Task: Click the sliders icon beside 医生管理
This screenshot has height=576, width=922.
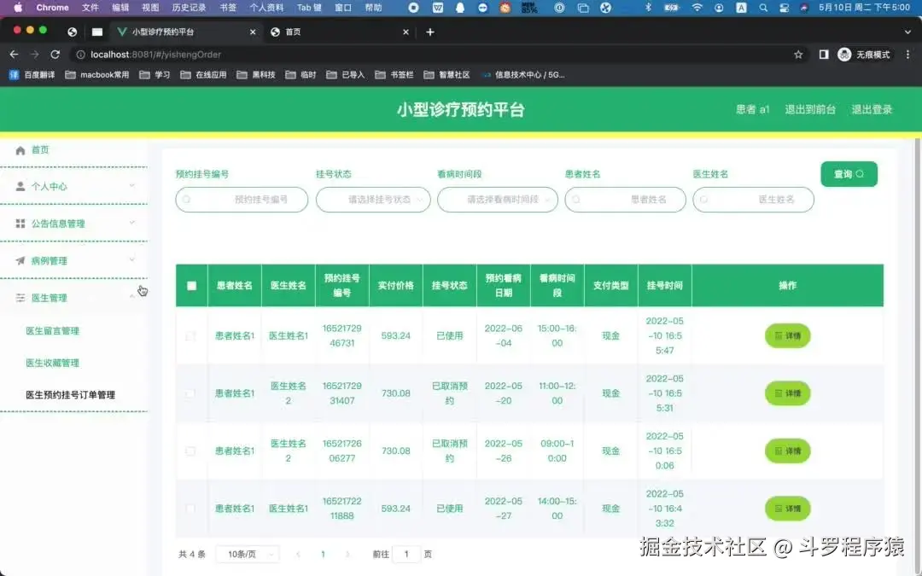Action: click(x=20, y=298)
